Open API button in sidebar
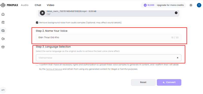This screenshot has width=203, height=94. [3, 90]
